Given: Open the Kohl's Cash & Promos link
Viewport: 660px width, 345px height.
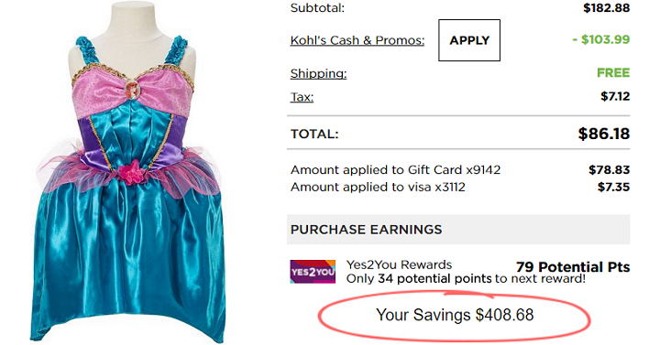Looking at the screenshot, I should pos(357,40).
